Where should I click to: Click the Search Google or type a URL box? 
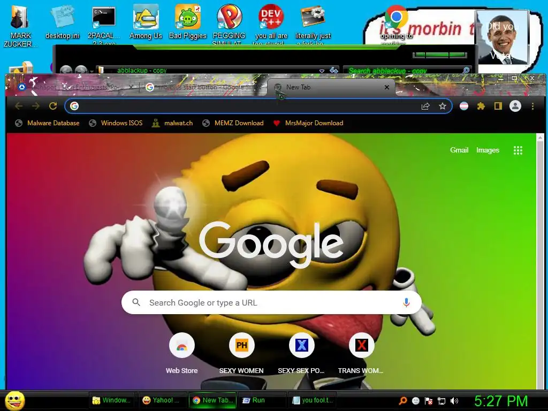(271, 302)
